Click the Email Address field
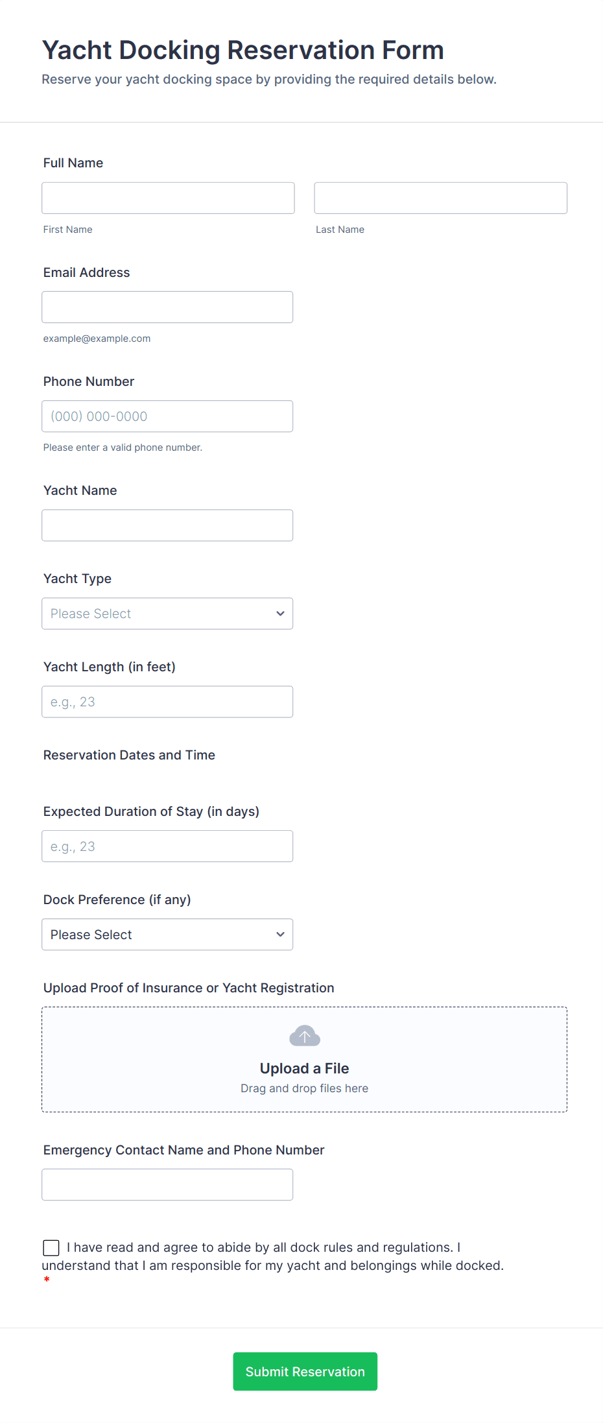 click(167, 307)
